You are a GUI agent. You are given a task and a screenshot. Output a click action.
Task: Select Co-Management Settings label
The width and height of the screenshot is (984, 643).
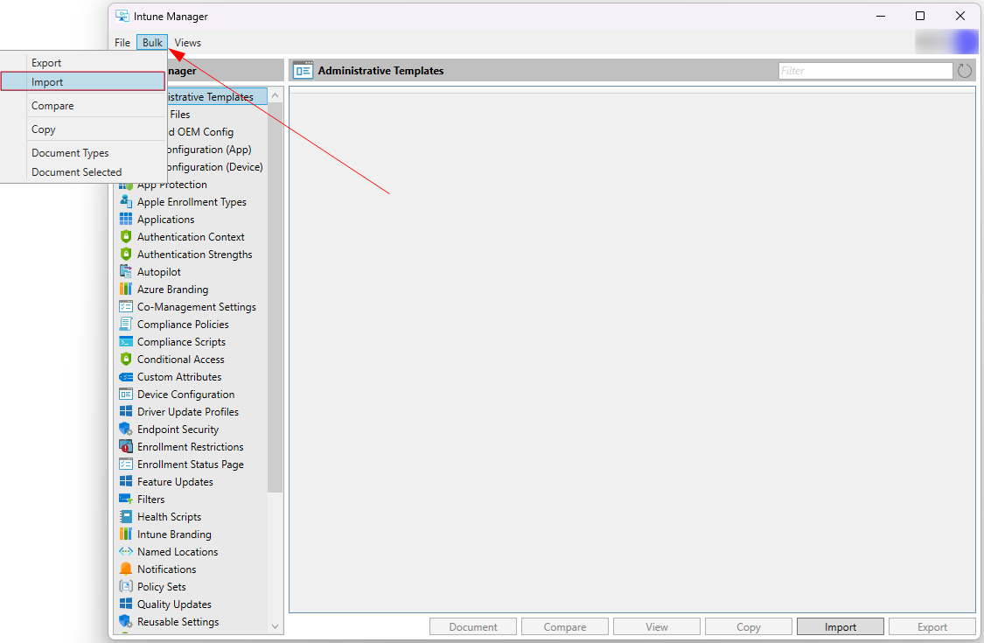click(x=197, y=307)
